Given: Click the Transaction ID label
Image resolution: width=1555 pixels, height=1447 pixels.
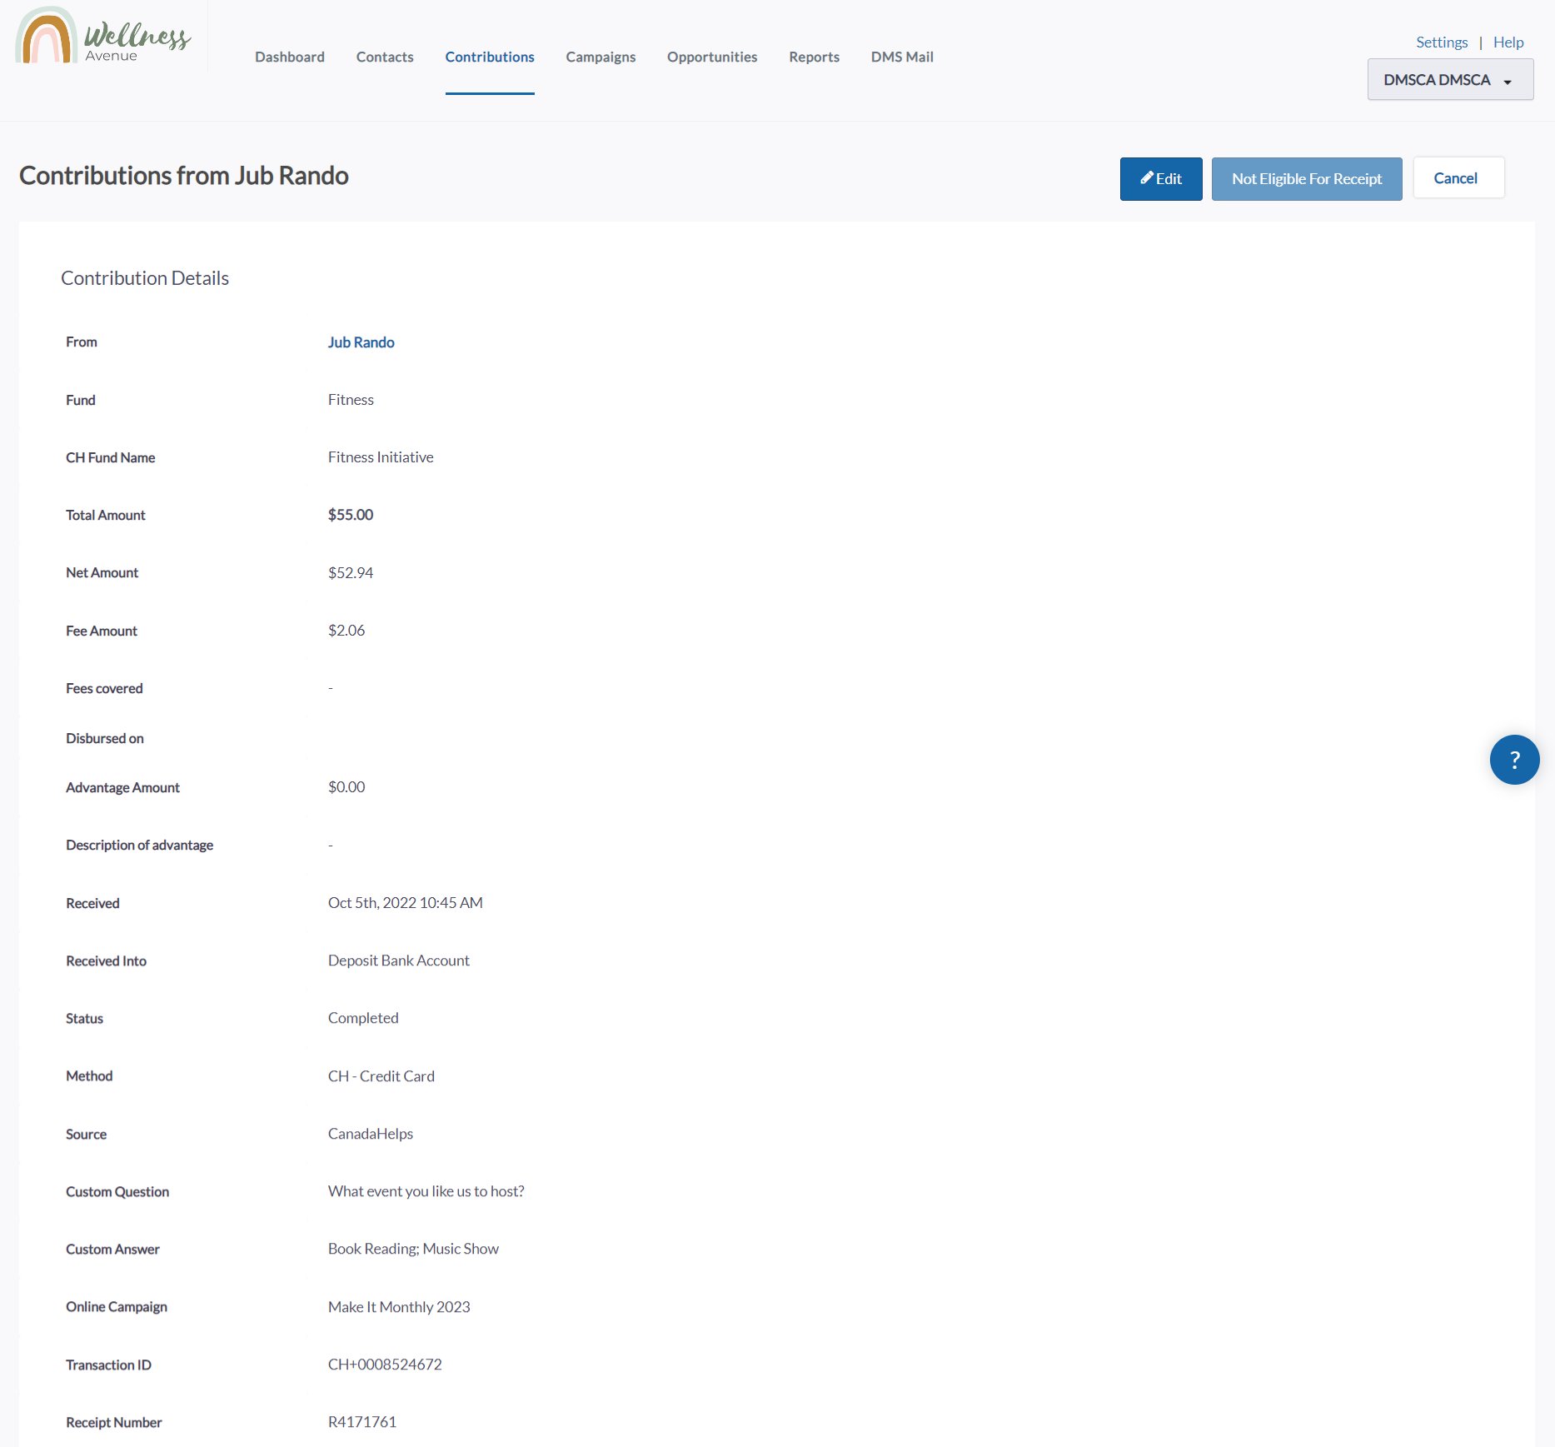Looking at the screenshot, I should coord(108,1365).
